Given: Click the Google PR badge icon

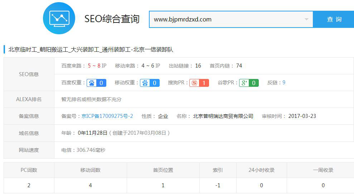Looking at the screenshot, I should (x=249, y=83).
